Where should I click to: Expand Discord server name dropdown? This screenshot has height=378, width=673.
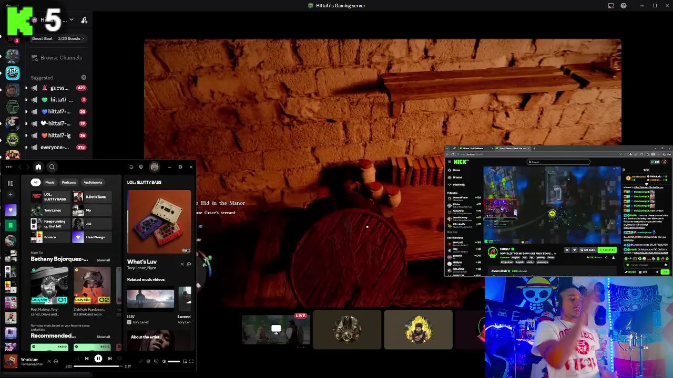(72, 20)
